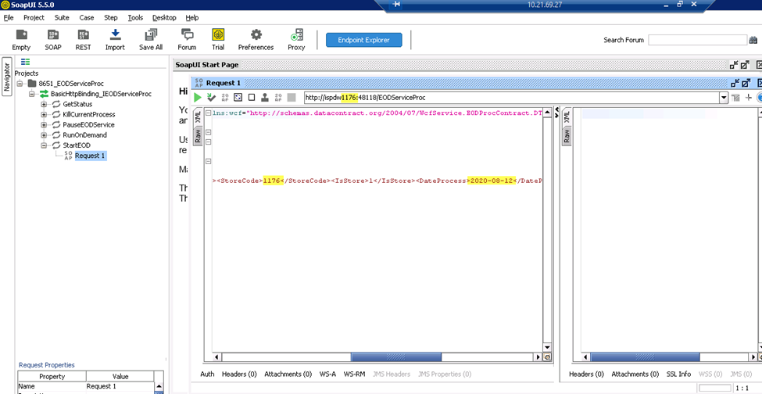
Task: Collapse the BasicHttpBinding_IEODServiceProc node
Action: (x=32, y=94)
